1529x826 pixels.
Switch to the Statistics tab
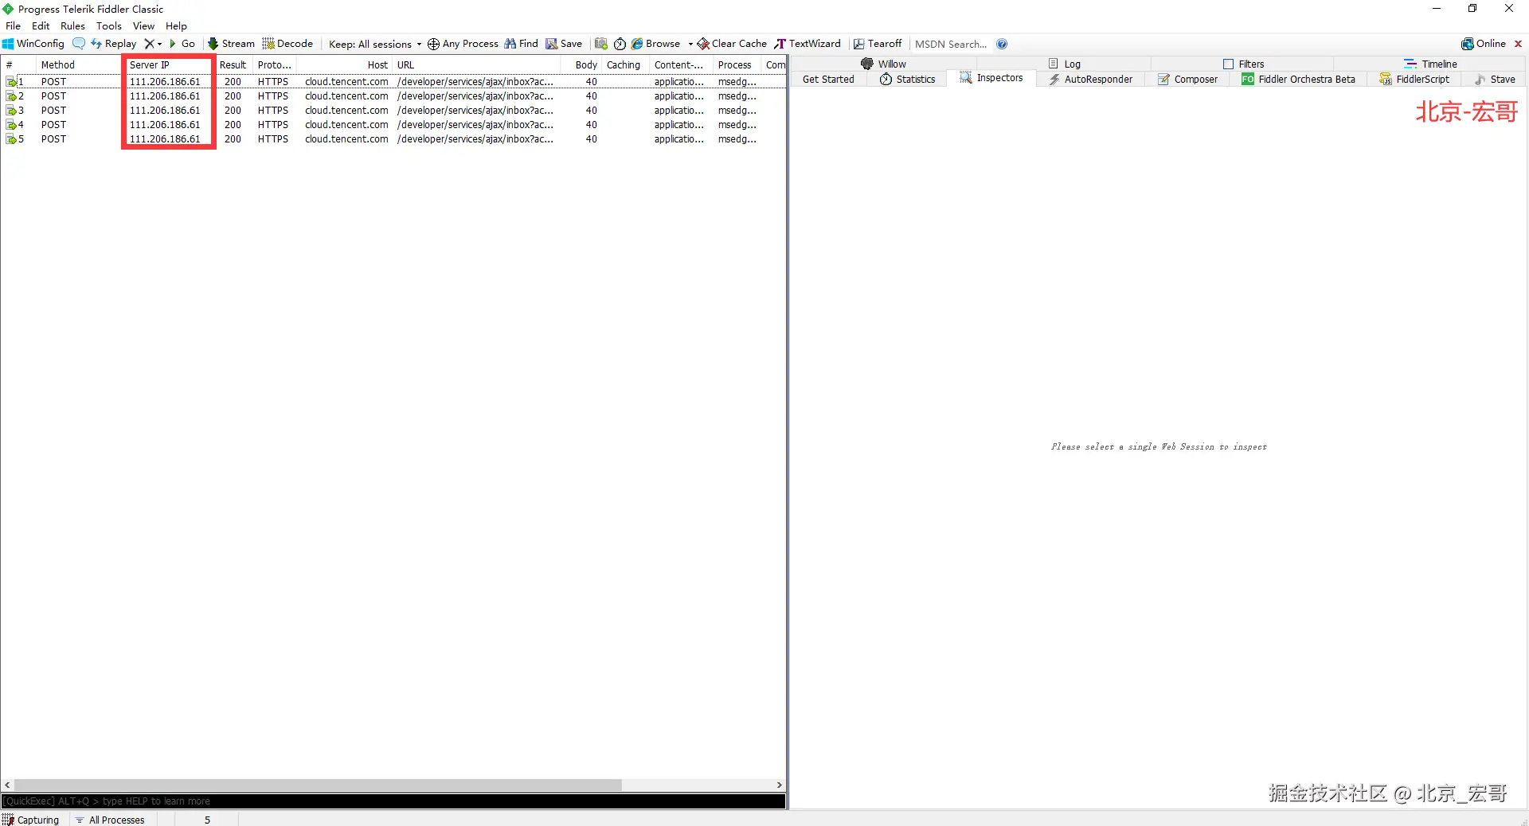tap(908, 79)
